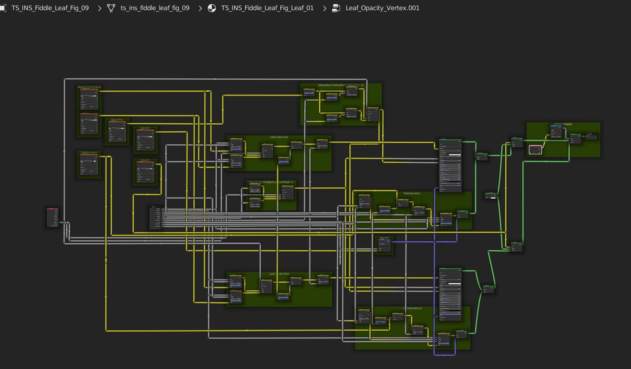Click the mesh data icon in breadcrumb

(x=111, y=8)
